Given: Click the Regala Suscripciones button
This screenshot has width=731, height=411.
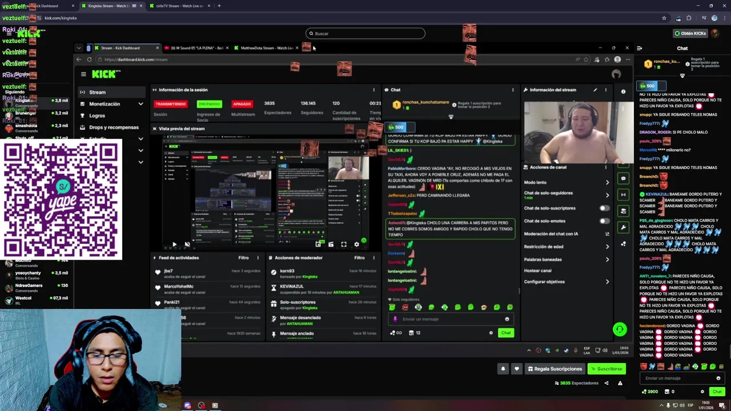Looking at the screenshot, I should pyautogui.click(x=554, y=369).
